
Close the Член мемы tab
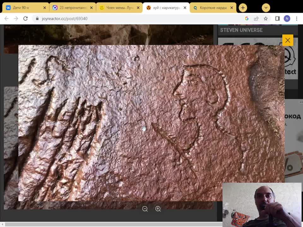pos(138,8)
